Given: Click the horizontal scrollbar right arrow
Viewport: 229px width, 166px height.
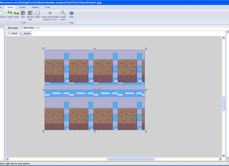Looking at the screenshot, I should coord(220,159).
